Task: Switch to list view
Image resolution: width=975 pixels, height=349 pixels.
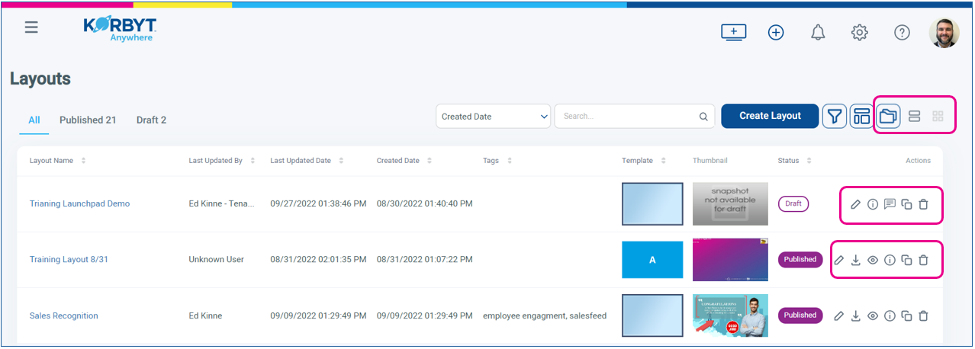Action: click(x=914, y=117)
